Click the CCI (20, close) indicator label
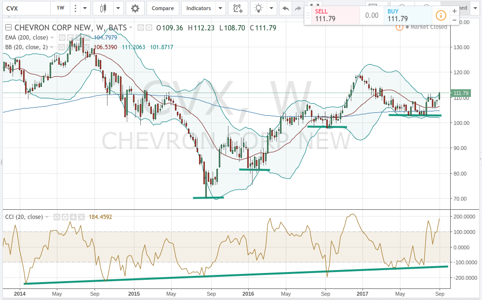Viewport: 482px width, 300px height. point(24,217)
